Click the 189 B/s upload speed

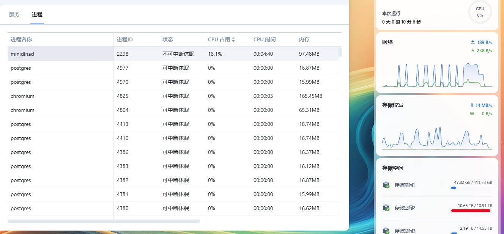click(x=485, y=42)
